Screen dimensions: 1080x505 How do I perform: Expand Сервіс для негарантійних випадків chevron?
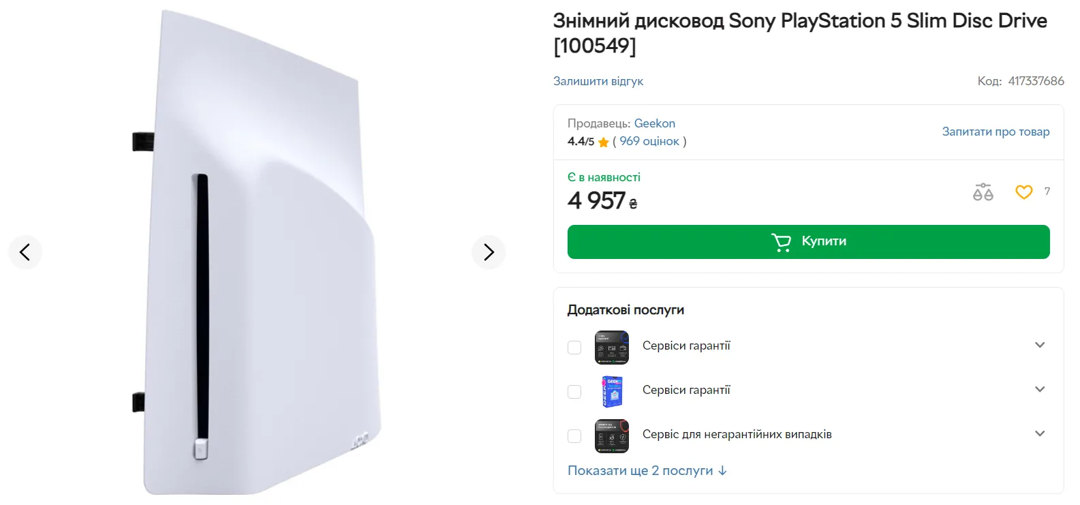tap(1040, 433)
